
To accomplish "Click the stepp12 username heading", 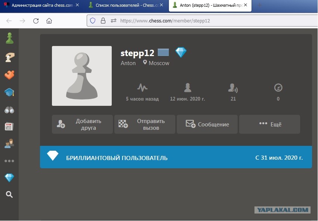I will pos(137,53).
